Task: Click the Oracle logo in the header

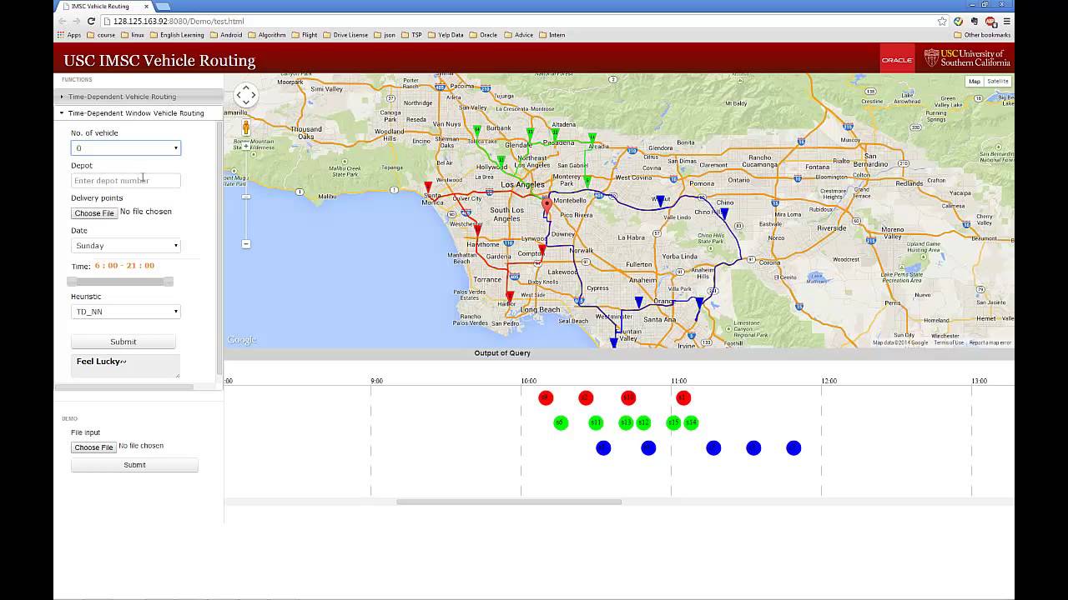Action: pos(897,59)
